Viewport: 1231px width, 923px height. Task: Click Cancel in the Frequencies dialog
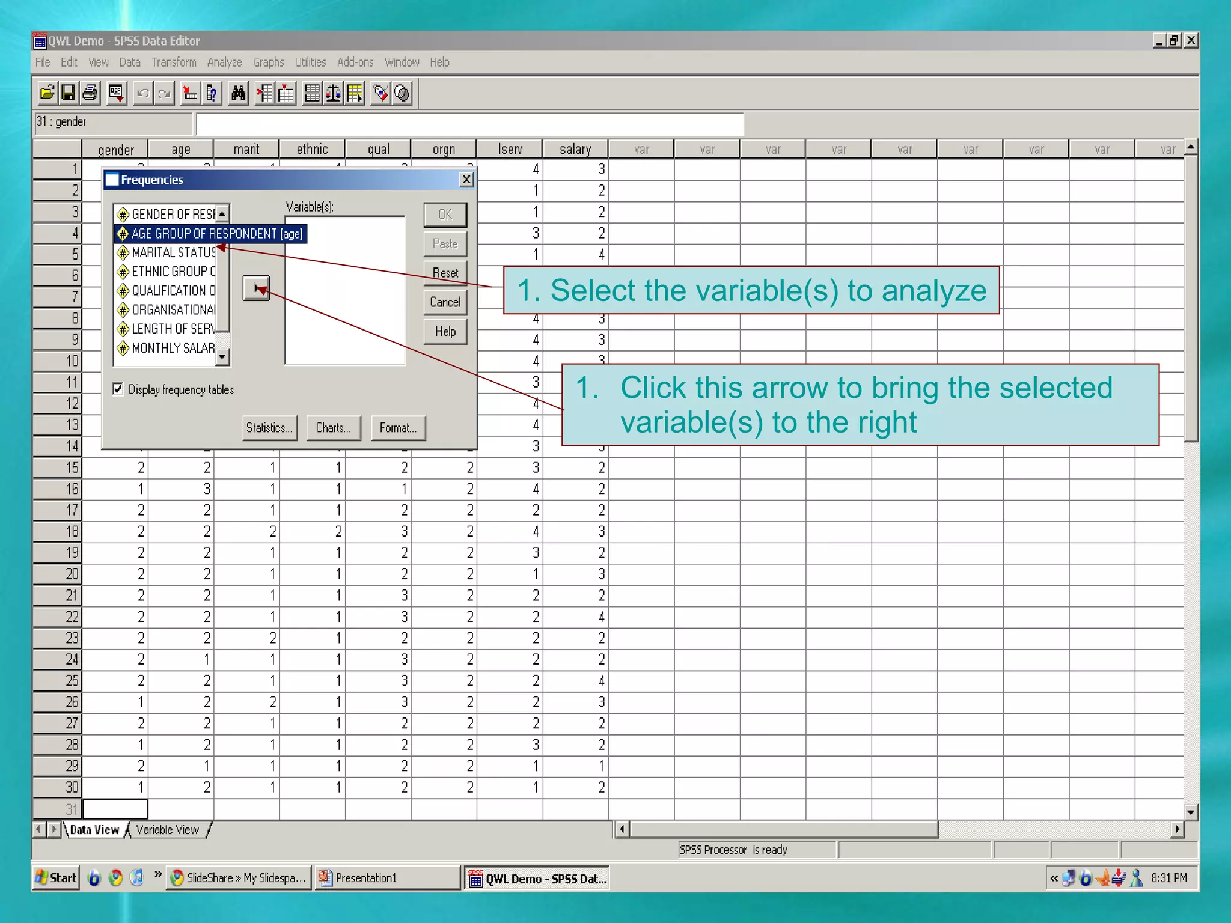pos(445,302)
